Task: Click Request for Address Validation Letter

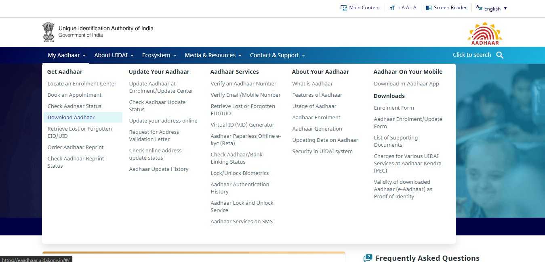Action: [x=154, y=135]
